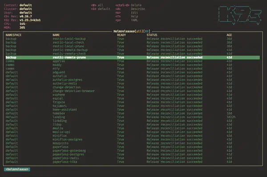This screenshot has width=267, height=177.
Task: Choose the <1> default namespace filter
Action: point(101,9)
